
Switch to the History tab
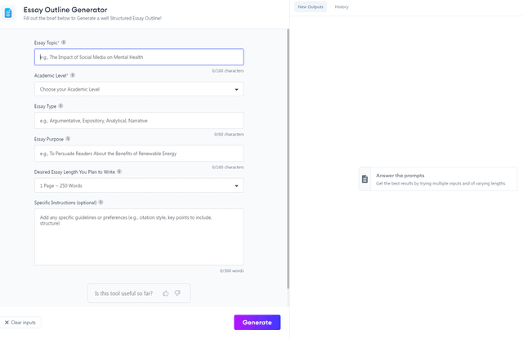coord(342,7)
